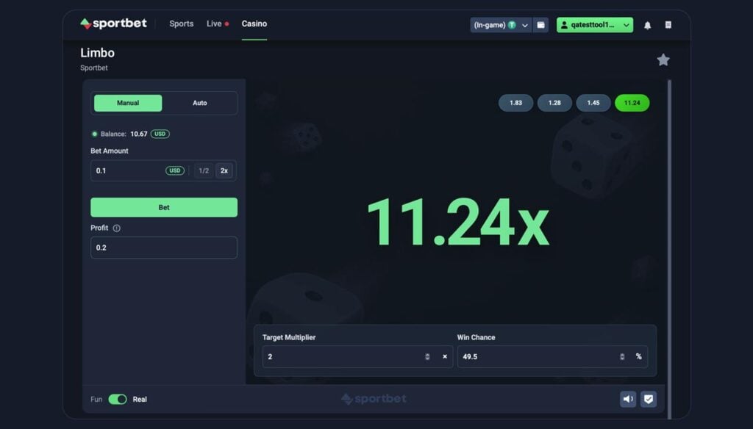Click the green Bet button
Viewport: 753px width, 429px height.
164,207
